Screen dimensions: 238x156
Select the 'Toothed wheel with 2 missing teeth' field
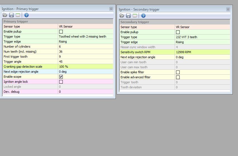85,36
